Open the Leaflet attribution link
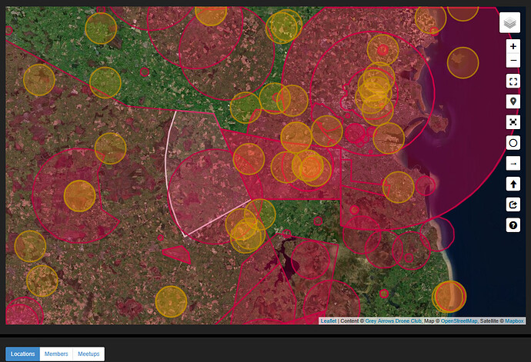Image resolution: width=531 pixels, height=362 pixels. point(329,320)
